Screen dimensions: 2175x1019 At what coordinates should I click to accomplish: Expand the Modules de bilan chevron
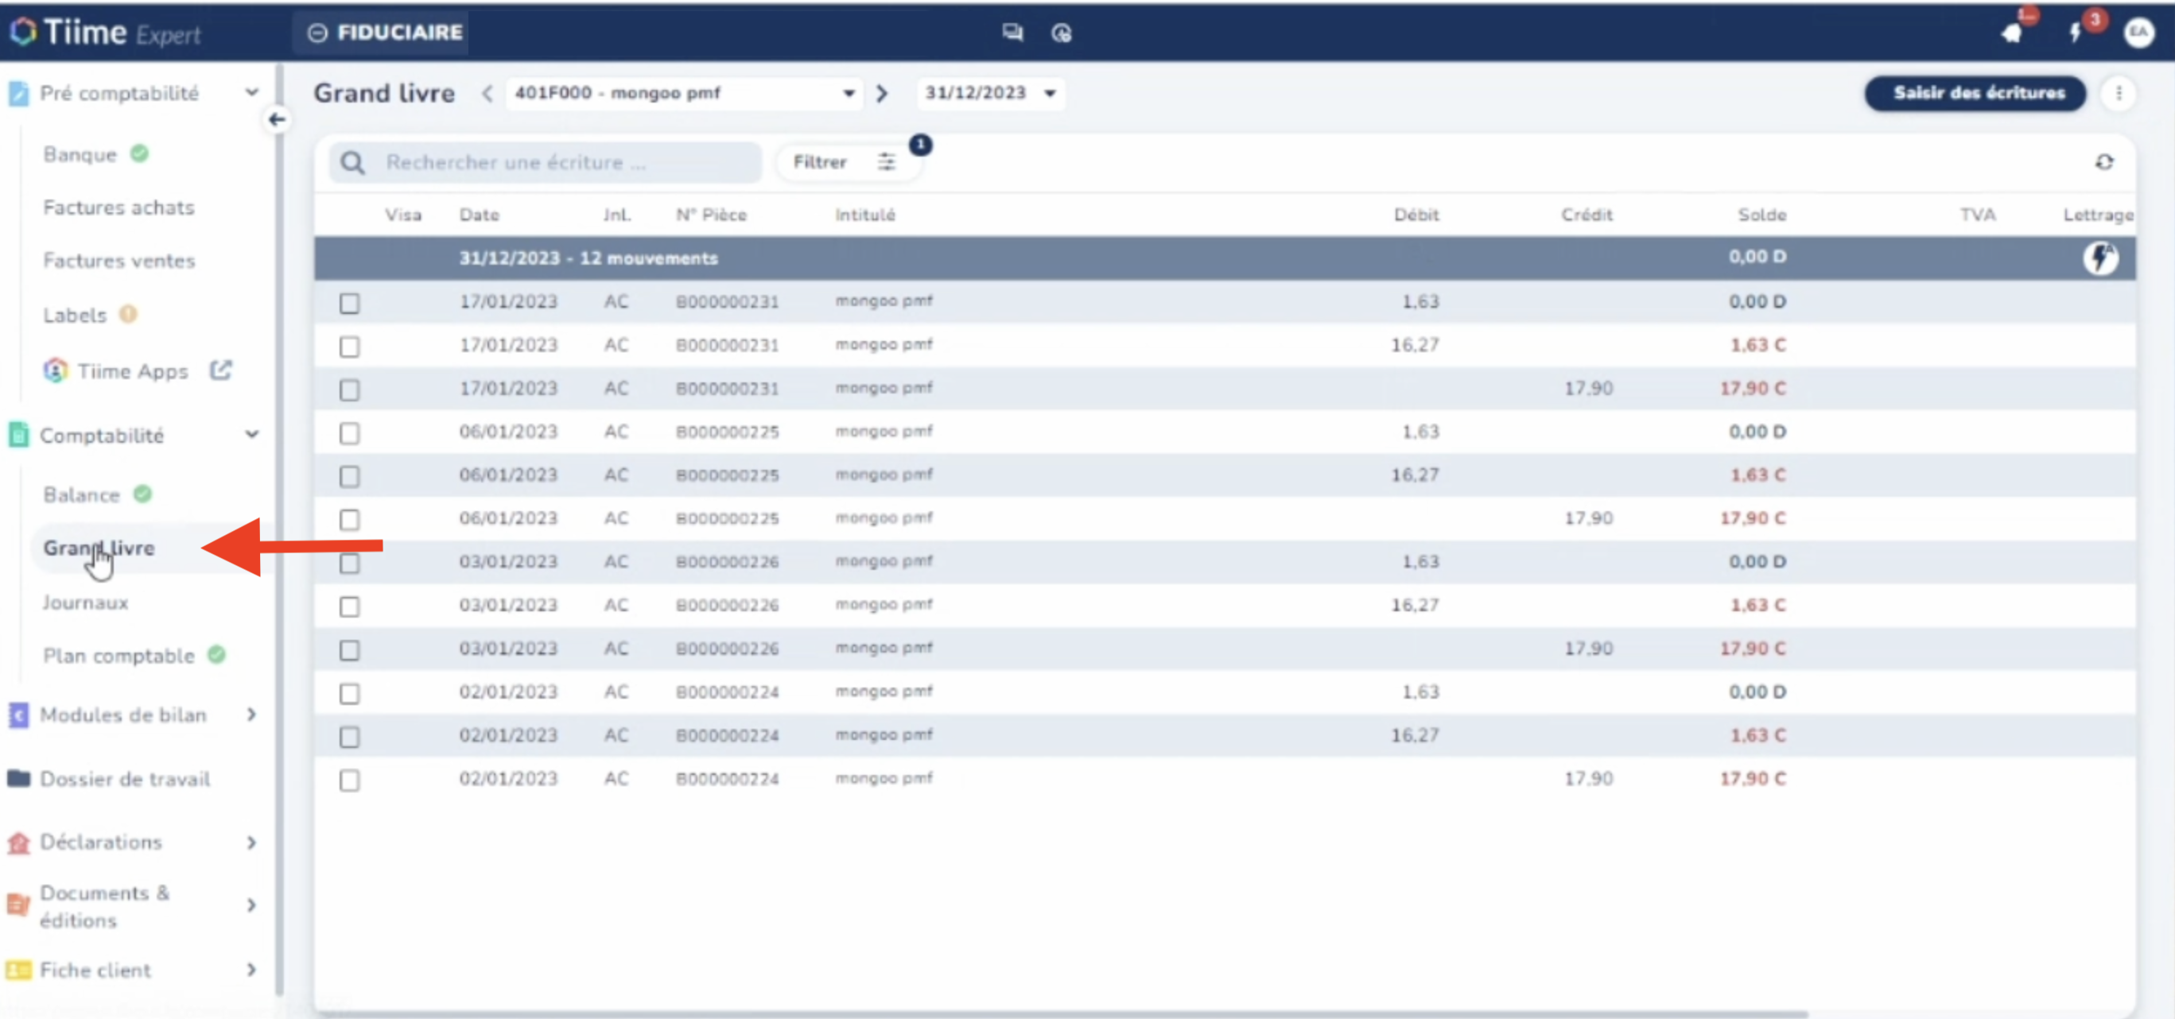pos(251,715)
